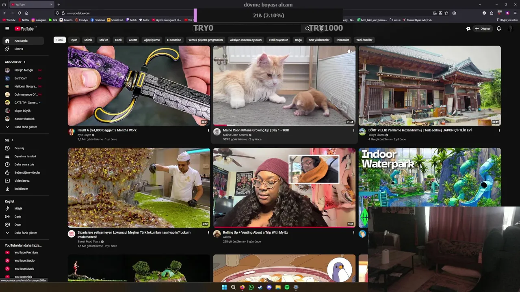Open YouTube Music link in sidebar
The height and width of the screenshot is (292, 520).
[x=23, y=268]
